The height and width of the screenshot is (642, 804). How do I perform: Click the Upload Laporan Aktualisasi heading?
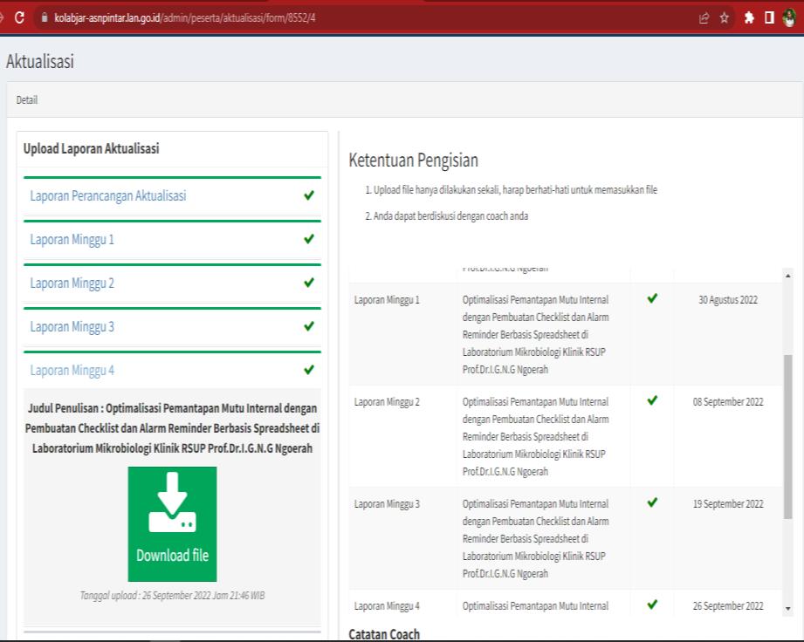click(x=92, y=148)
